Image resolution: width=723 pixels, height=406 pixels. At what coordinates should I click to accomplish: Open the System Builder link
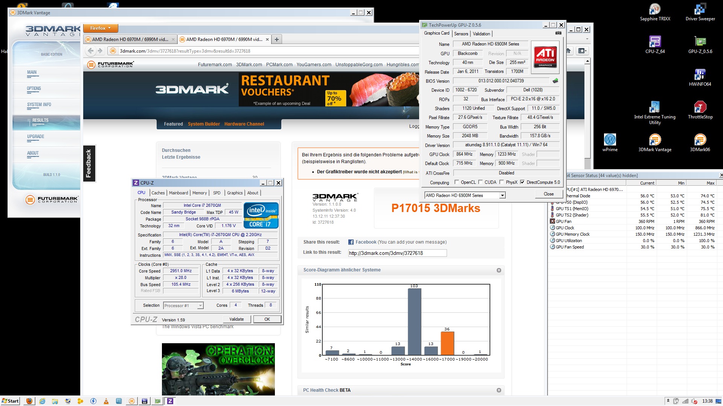[x=204, y=124]
